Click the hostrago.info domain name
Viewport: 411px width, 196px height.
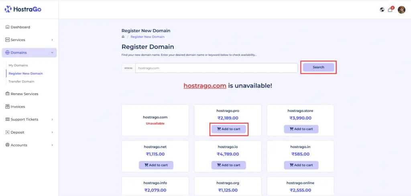[155, 183]
